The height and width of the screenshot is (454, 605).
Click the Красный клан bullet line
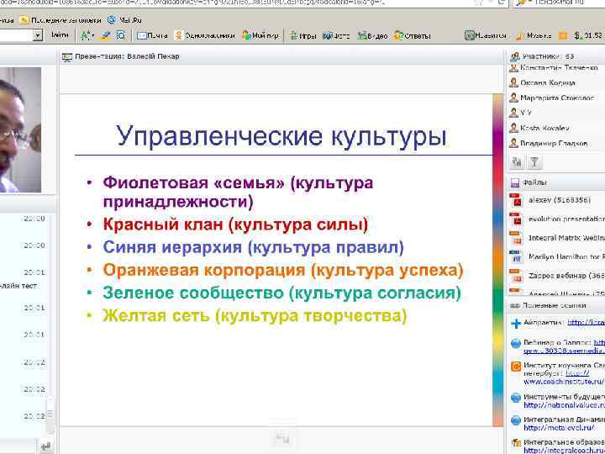click(236, 224)
